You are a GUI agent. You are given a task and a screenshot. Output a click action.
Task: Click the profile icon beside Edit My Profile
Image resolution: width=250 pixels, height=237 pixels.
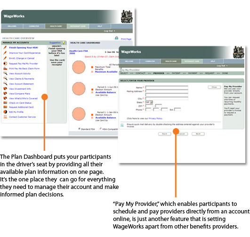point(5,112)
